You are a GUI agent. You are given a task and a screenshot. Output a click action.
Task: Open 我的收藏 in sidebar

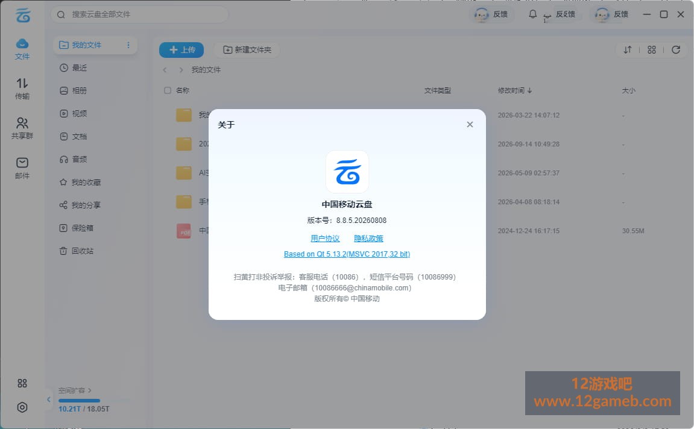(x=80, y=182)
